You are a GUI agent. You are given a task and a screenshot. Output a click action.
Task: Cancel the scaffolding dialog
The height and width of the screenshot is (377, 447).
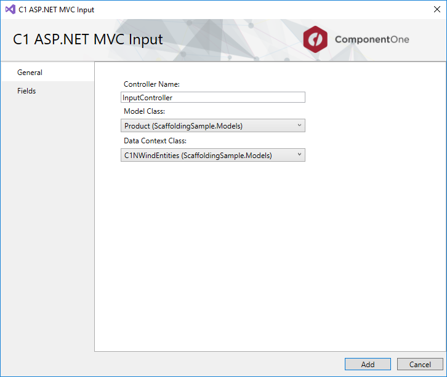420,364
